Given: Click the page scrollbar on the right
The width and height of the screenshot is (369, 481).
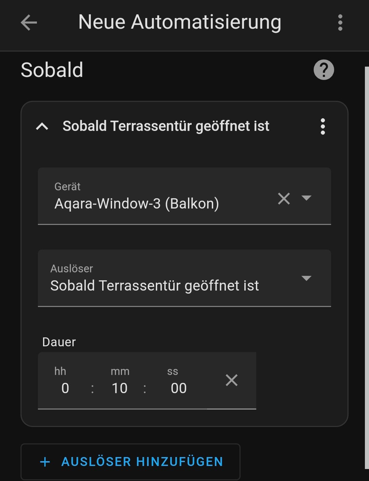Looking at the screenshot, I should coord(367,267).
